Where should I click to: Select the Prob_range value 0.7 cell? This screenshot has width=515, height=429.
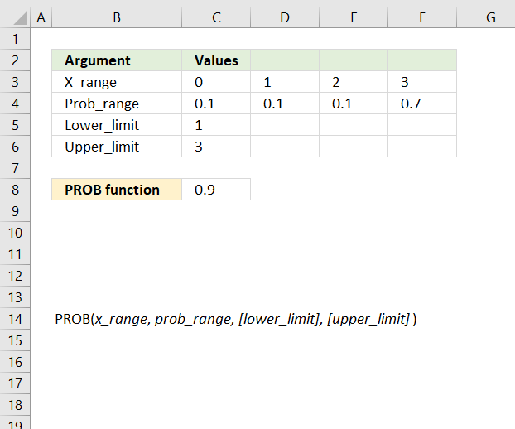[x=422, y=104]
